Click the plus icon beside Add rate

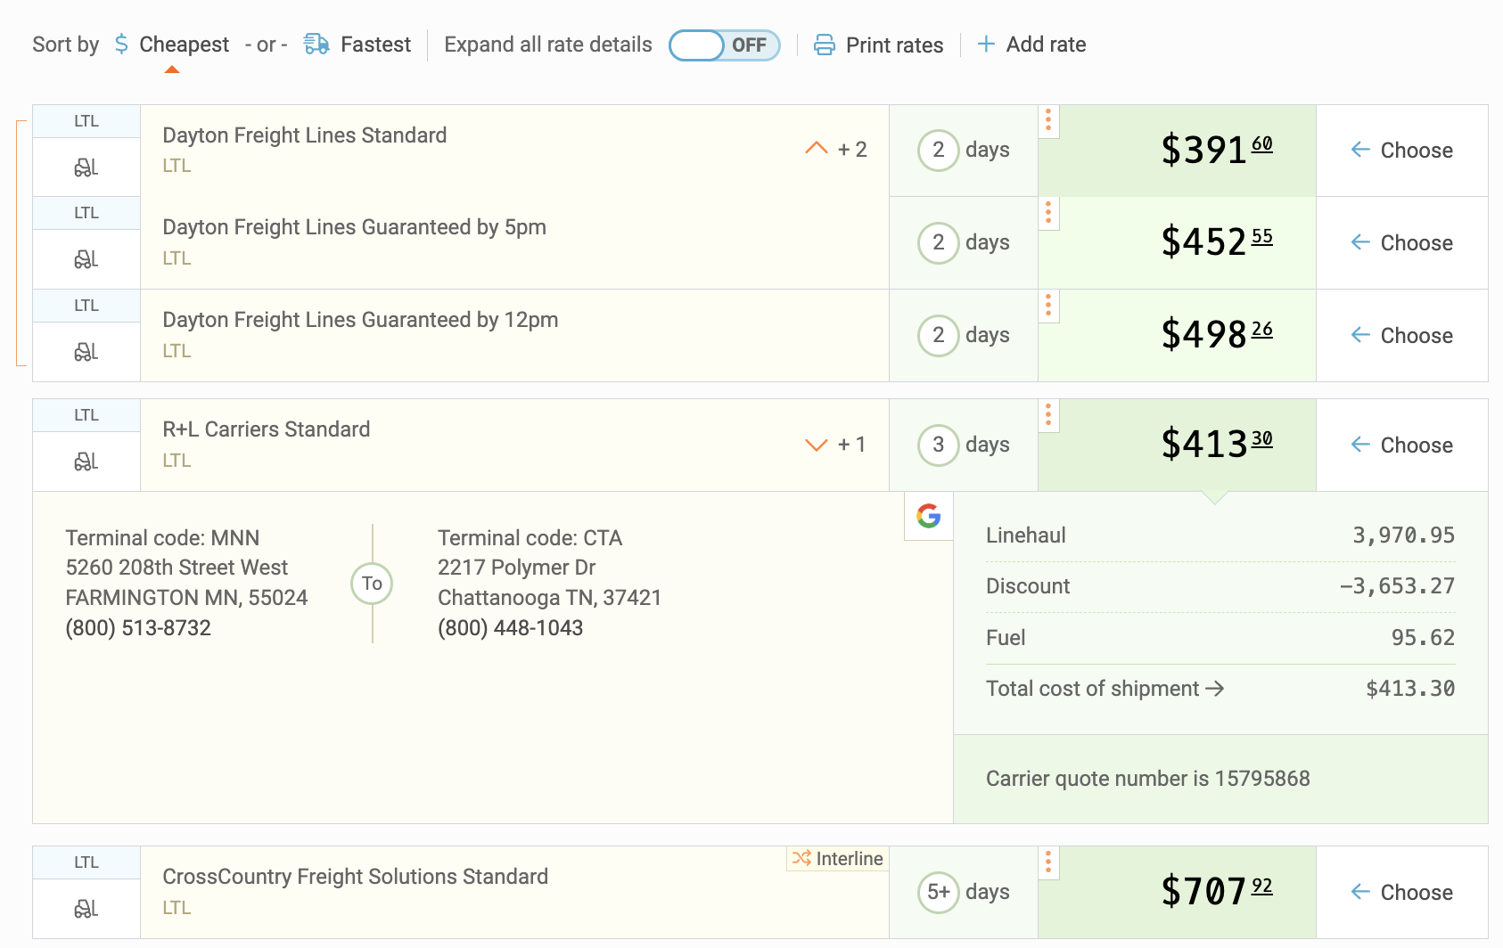tap(985, 44)
